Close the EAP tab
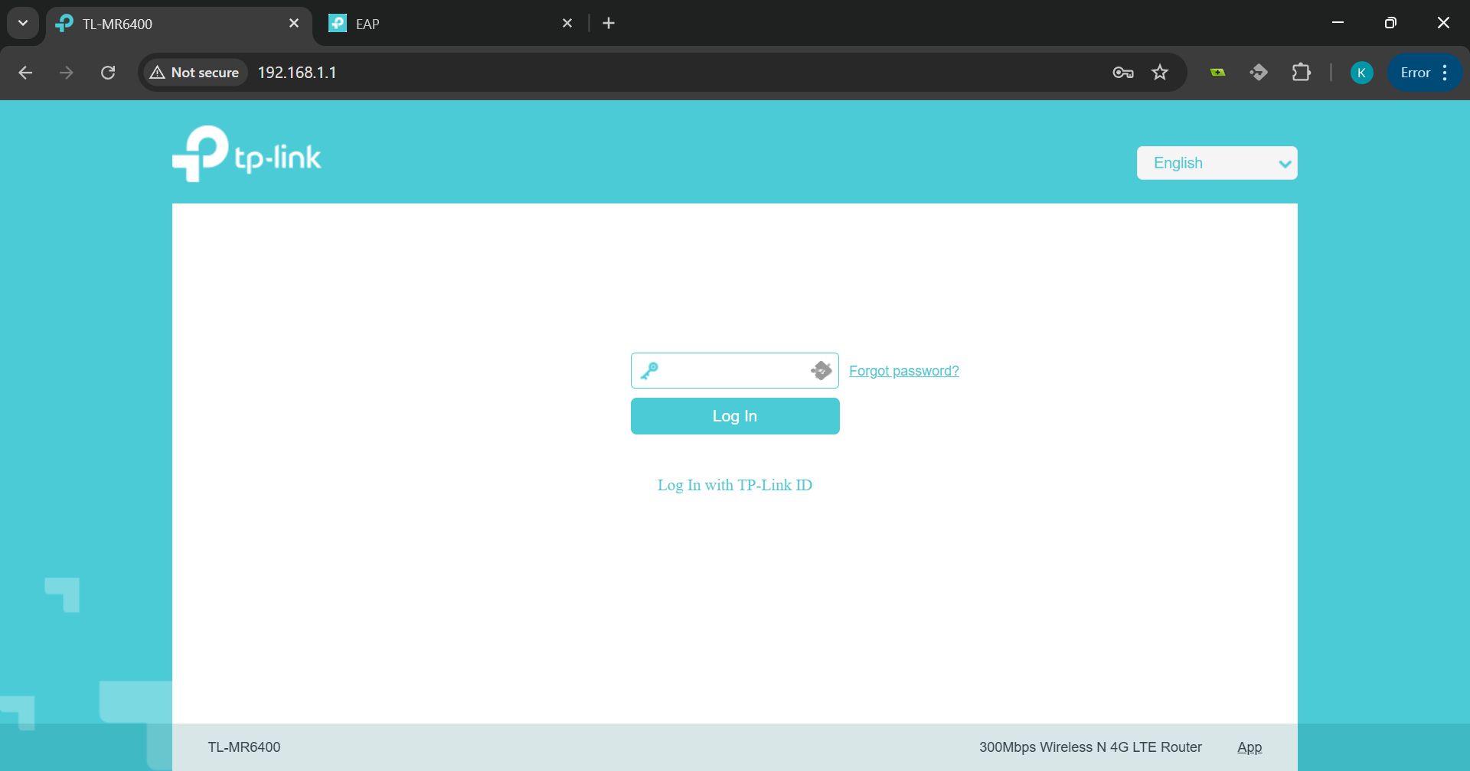This screenshot has height=771, width=1470. click(567, 24)
